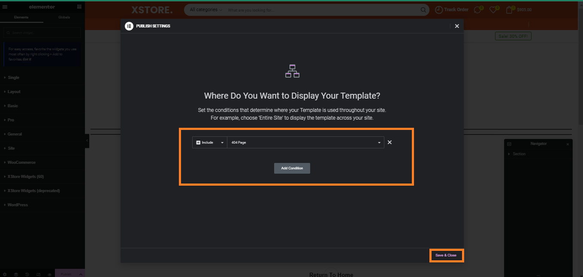Screen dimensions: 583x277
Task: Click the Publish button in the bottom bar
Action: click(x=66, y=274)
